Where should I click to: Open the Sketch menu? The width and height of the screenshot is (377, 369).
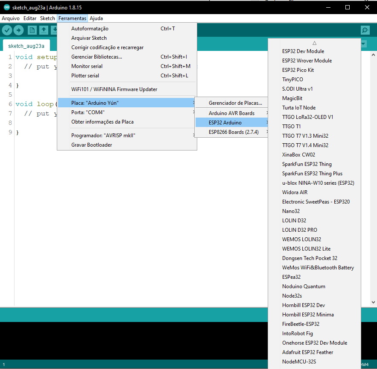coord(47,18)
